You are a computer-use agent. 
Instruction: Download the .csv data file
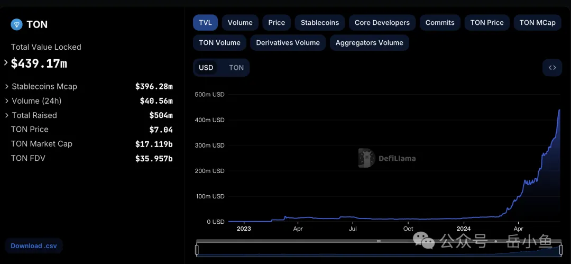pyautogui.click(x=34, y=246)
